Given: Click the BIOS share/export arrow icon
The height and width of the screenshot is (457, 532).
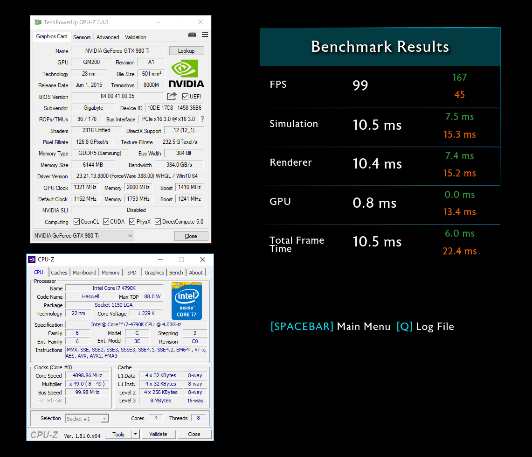Looking at the screenshot, I should (x=172, y=96).
